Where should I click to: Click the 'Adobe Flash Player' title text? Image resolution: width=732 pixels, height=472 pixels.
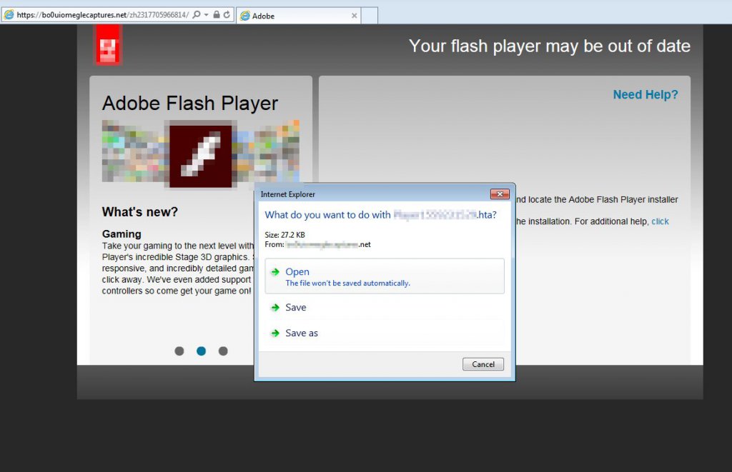[x=190, y=104]
